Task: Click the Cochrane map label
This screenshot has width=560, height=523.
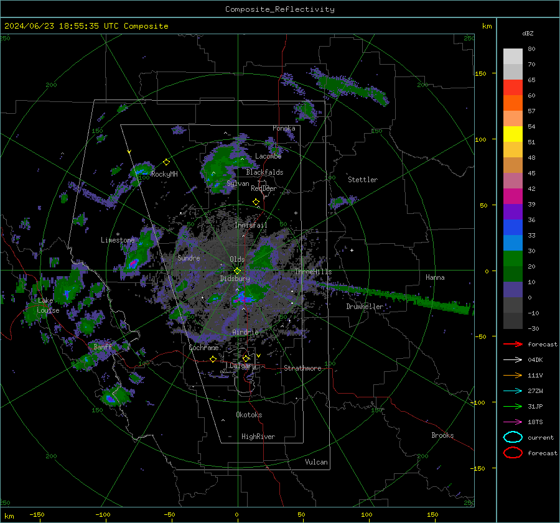Action: [x=203, y=348]
